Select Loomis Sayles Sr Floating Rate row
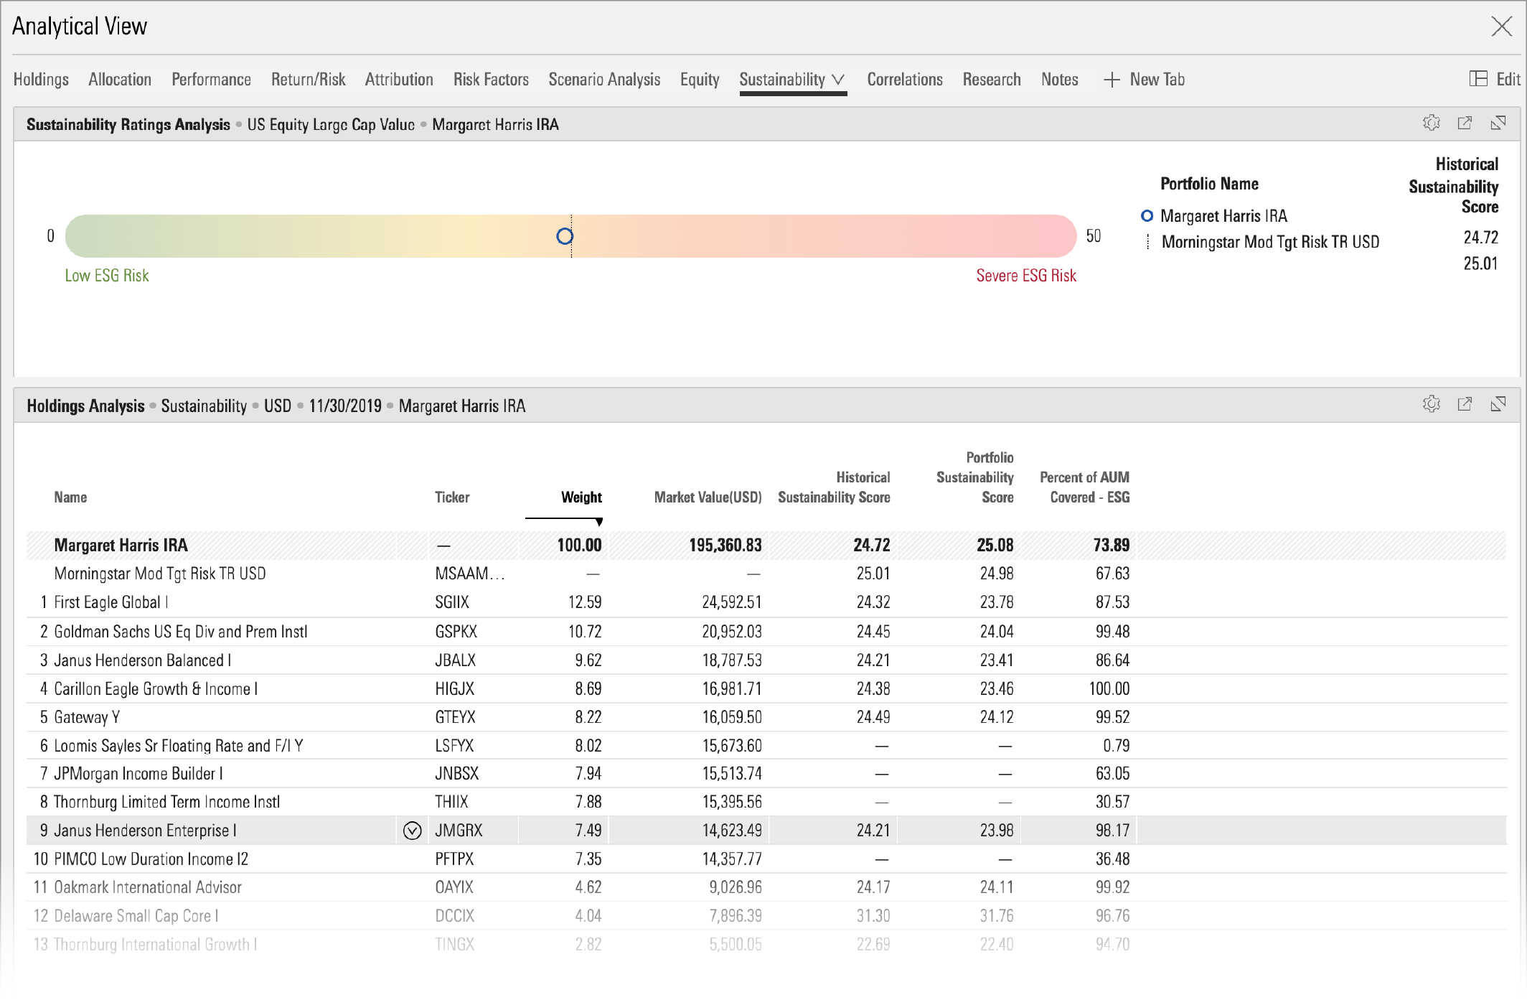 [x=766, y=746]
